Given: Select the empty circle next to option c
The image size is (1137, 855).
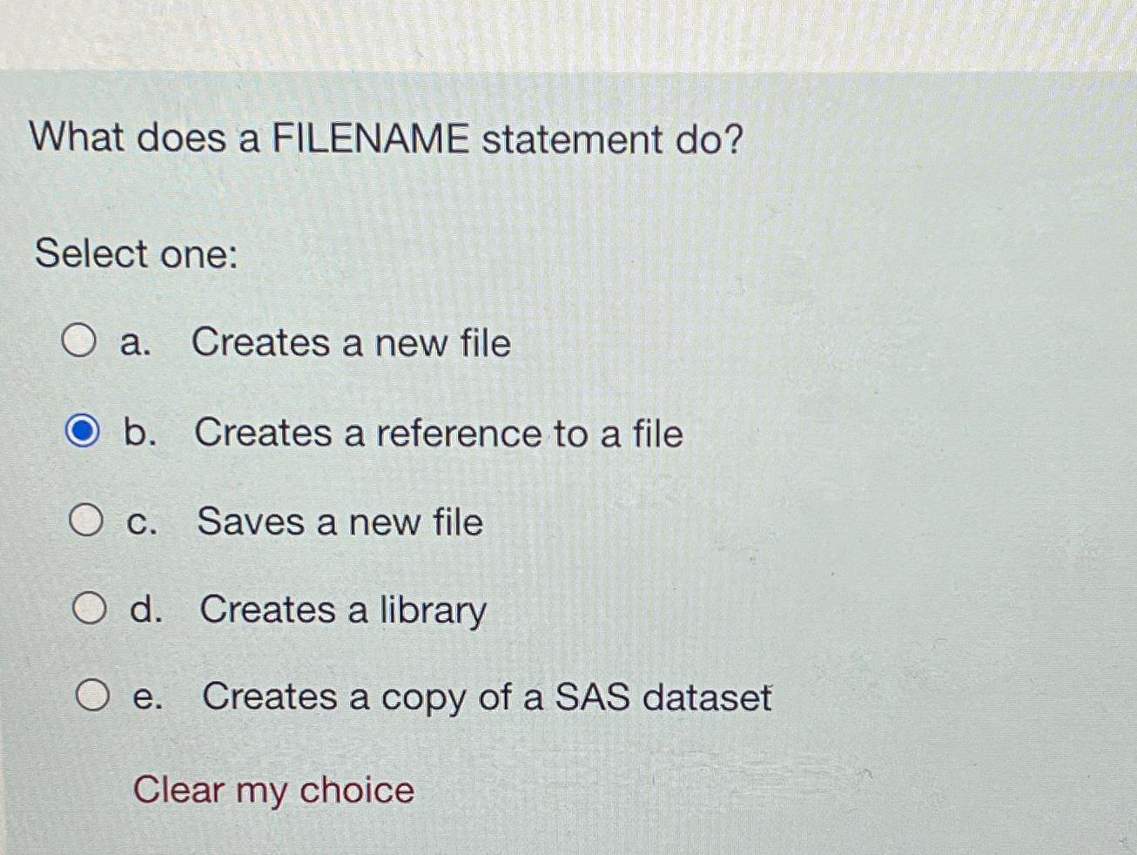Looking at the screenshot, I should tap(87, 521).
